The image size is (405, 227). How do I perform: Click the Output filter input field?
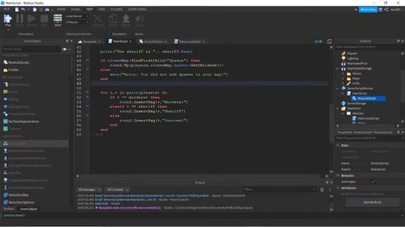[280, 189]
